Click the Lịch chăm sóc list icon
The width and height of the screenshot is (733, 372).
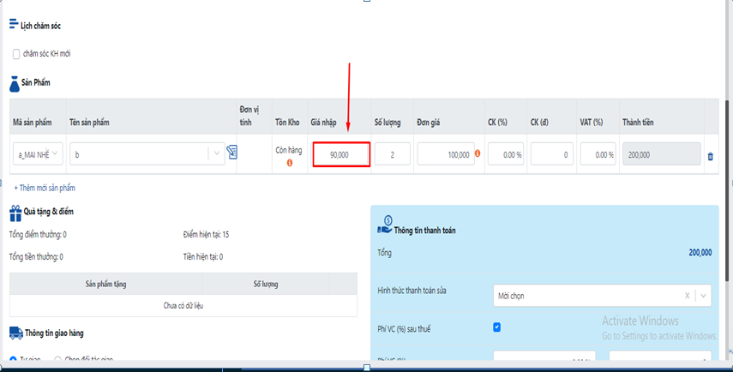point(14,25)
